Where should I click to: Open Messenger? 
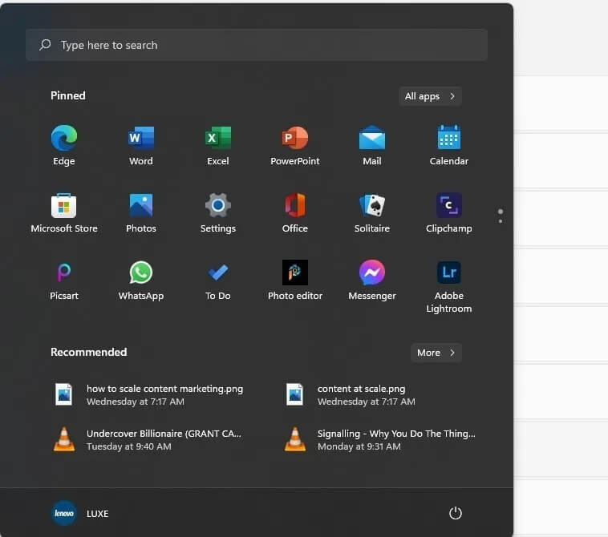point(372,281)
